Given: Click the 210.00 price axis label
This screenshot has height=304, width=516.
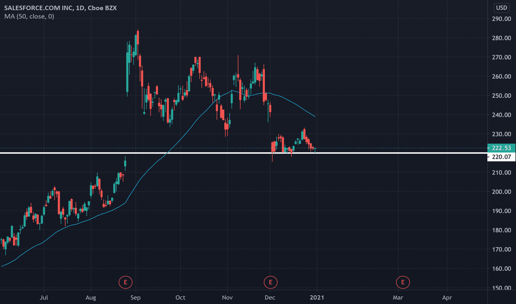Looking at the screenshot, I should pos(502,172).
